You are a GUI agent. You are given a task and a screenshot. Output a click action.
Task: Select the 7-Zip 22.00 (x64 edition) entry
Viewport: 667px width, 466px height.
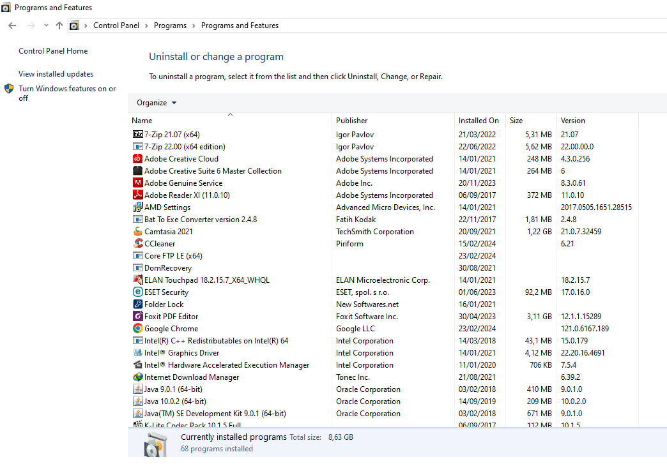click(x=383, y=147)
